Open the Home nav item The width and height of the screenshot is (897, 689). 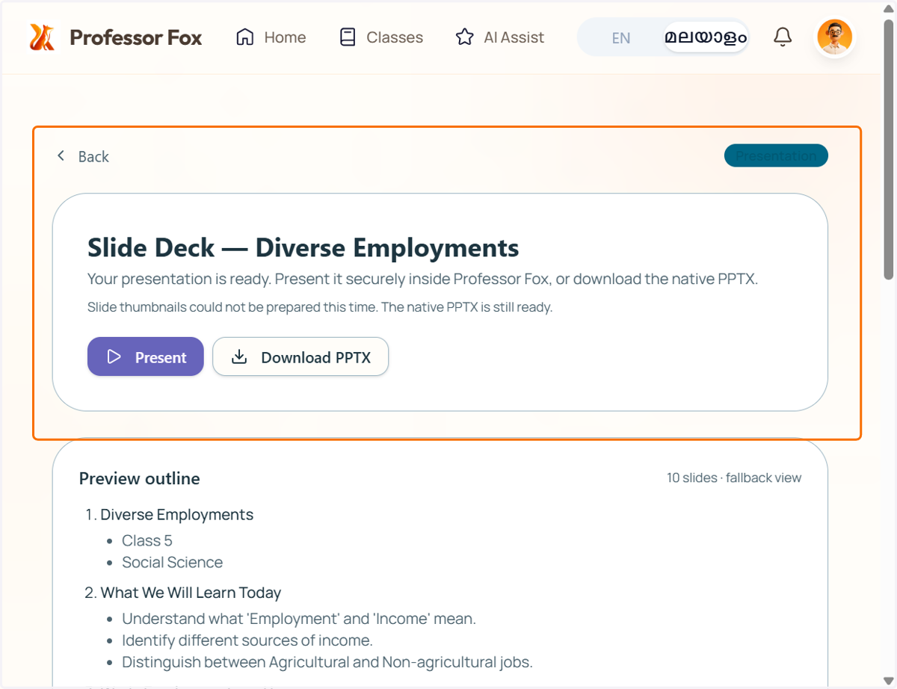[271, 37]
